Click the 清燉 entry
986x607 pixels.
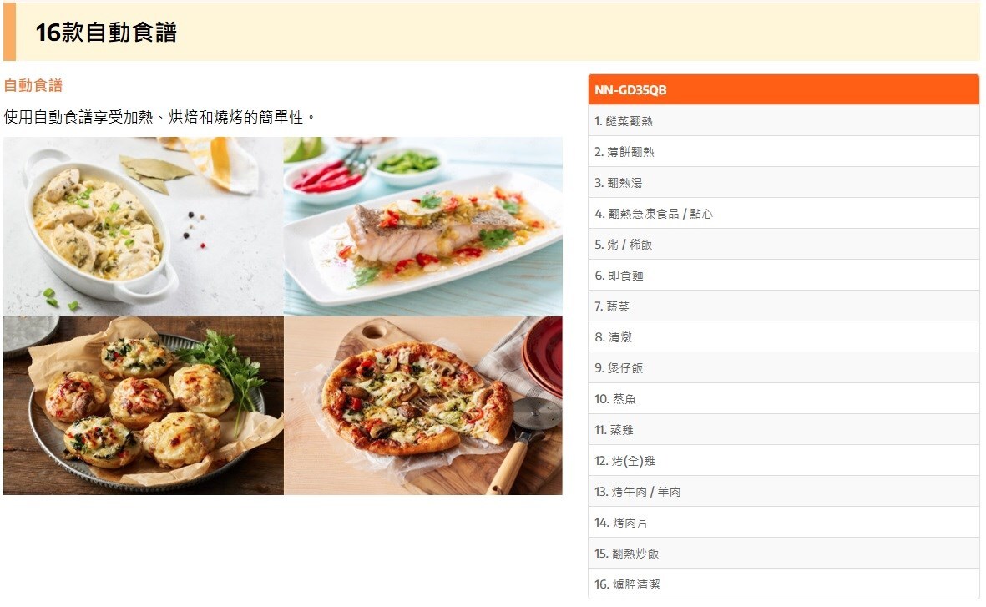(783, 336)
